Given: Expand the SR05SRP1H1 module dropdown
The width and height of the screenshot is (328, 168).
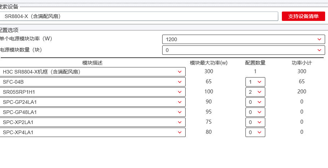Looking at the screenshot, I should [x=93, y=92].
